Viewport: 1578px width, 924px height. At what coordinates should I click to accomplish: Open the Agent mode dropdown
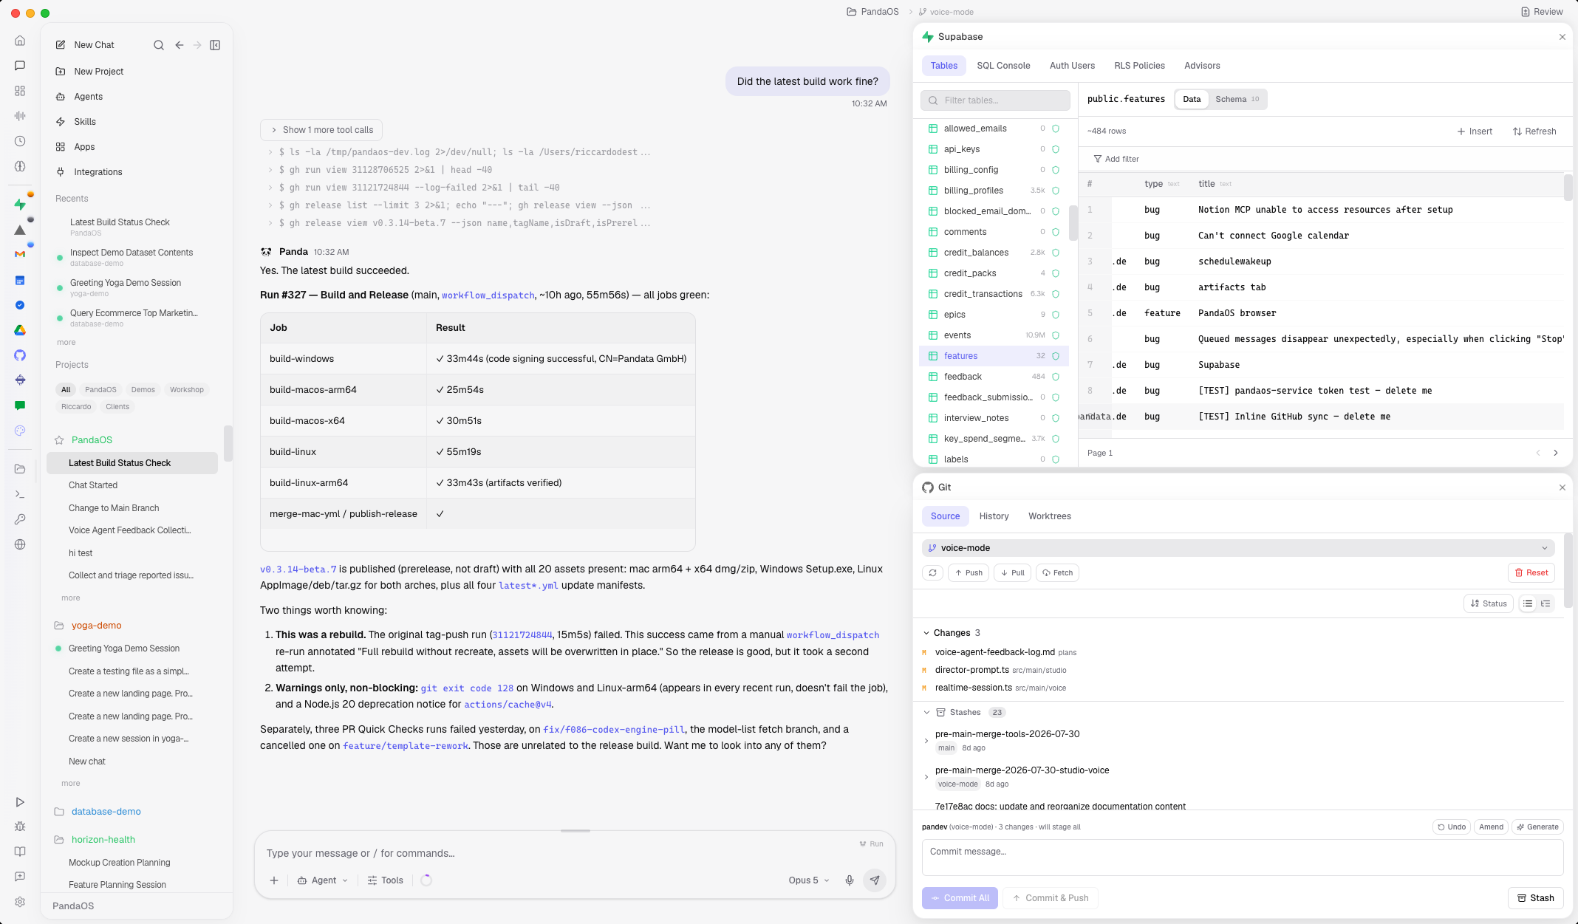point(322,880)
